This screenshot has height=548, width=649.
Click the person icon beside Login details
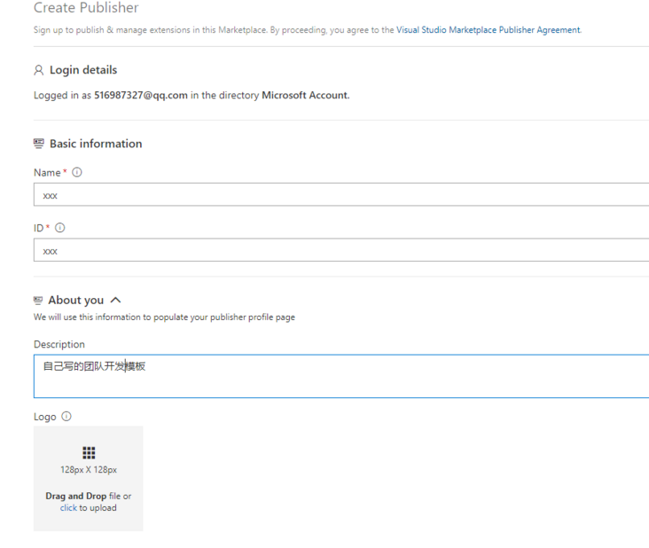coord(38,70)
